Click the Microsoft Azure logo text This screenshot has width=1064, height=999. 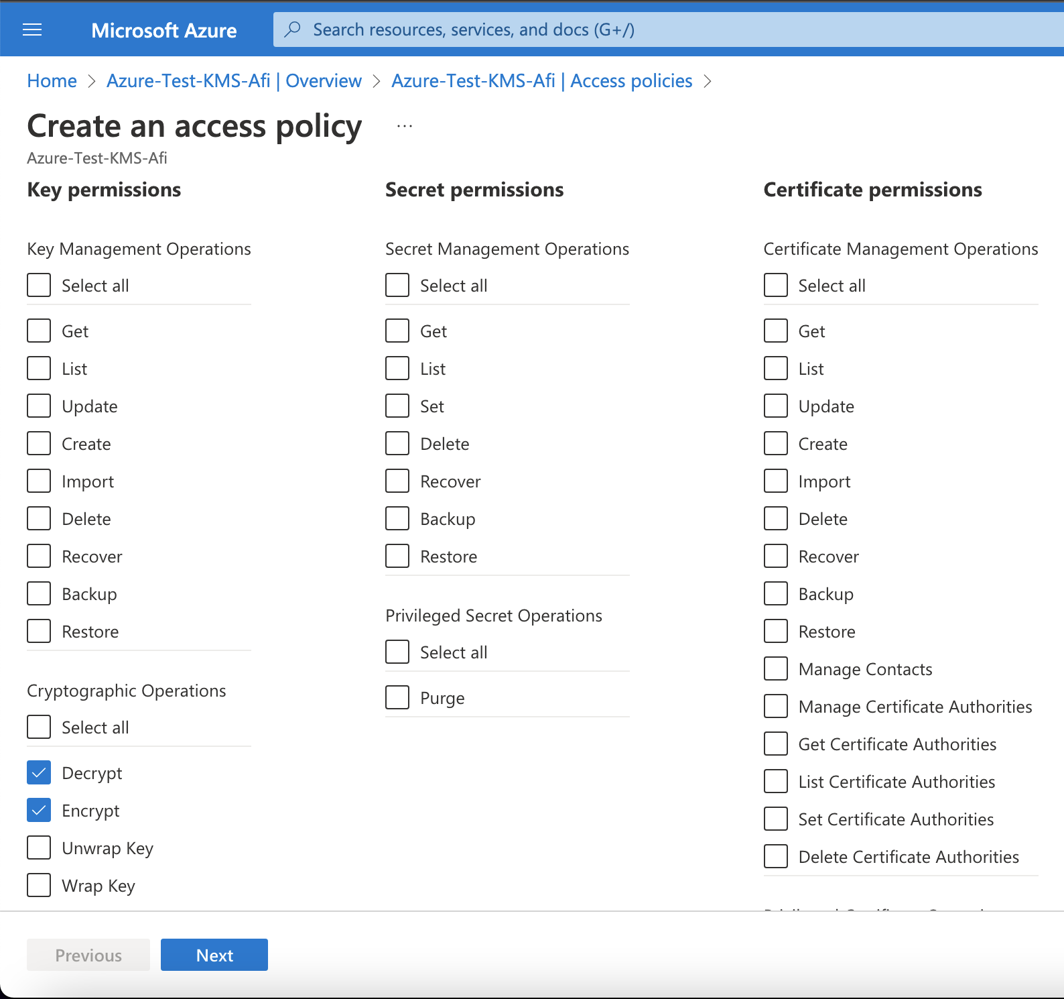tap(164, 30)
